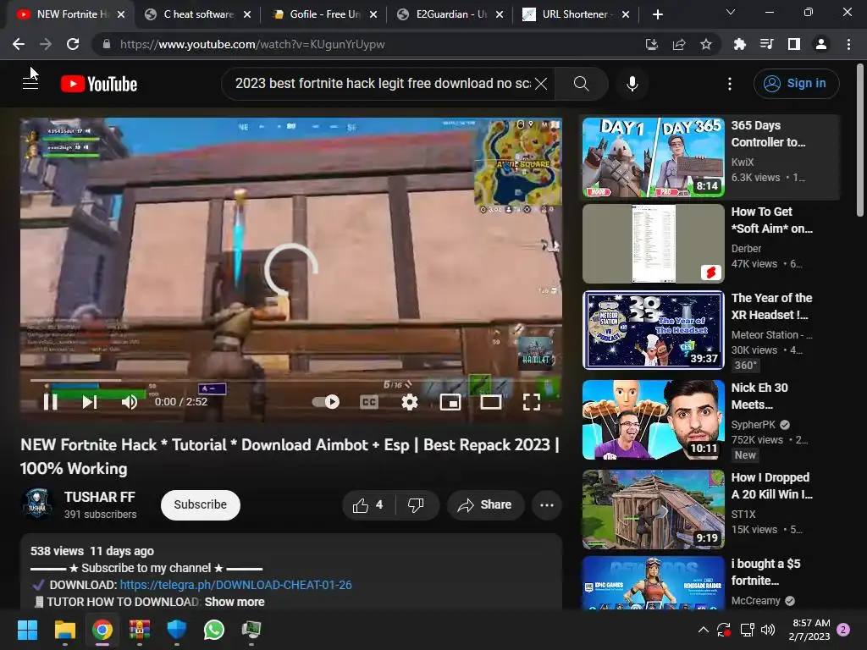
Task: Switch to the C heat software tab
Action: coord(198,14)
